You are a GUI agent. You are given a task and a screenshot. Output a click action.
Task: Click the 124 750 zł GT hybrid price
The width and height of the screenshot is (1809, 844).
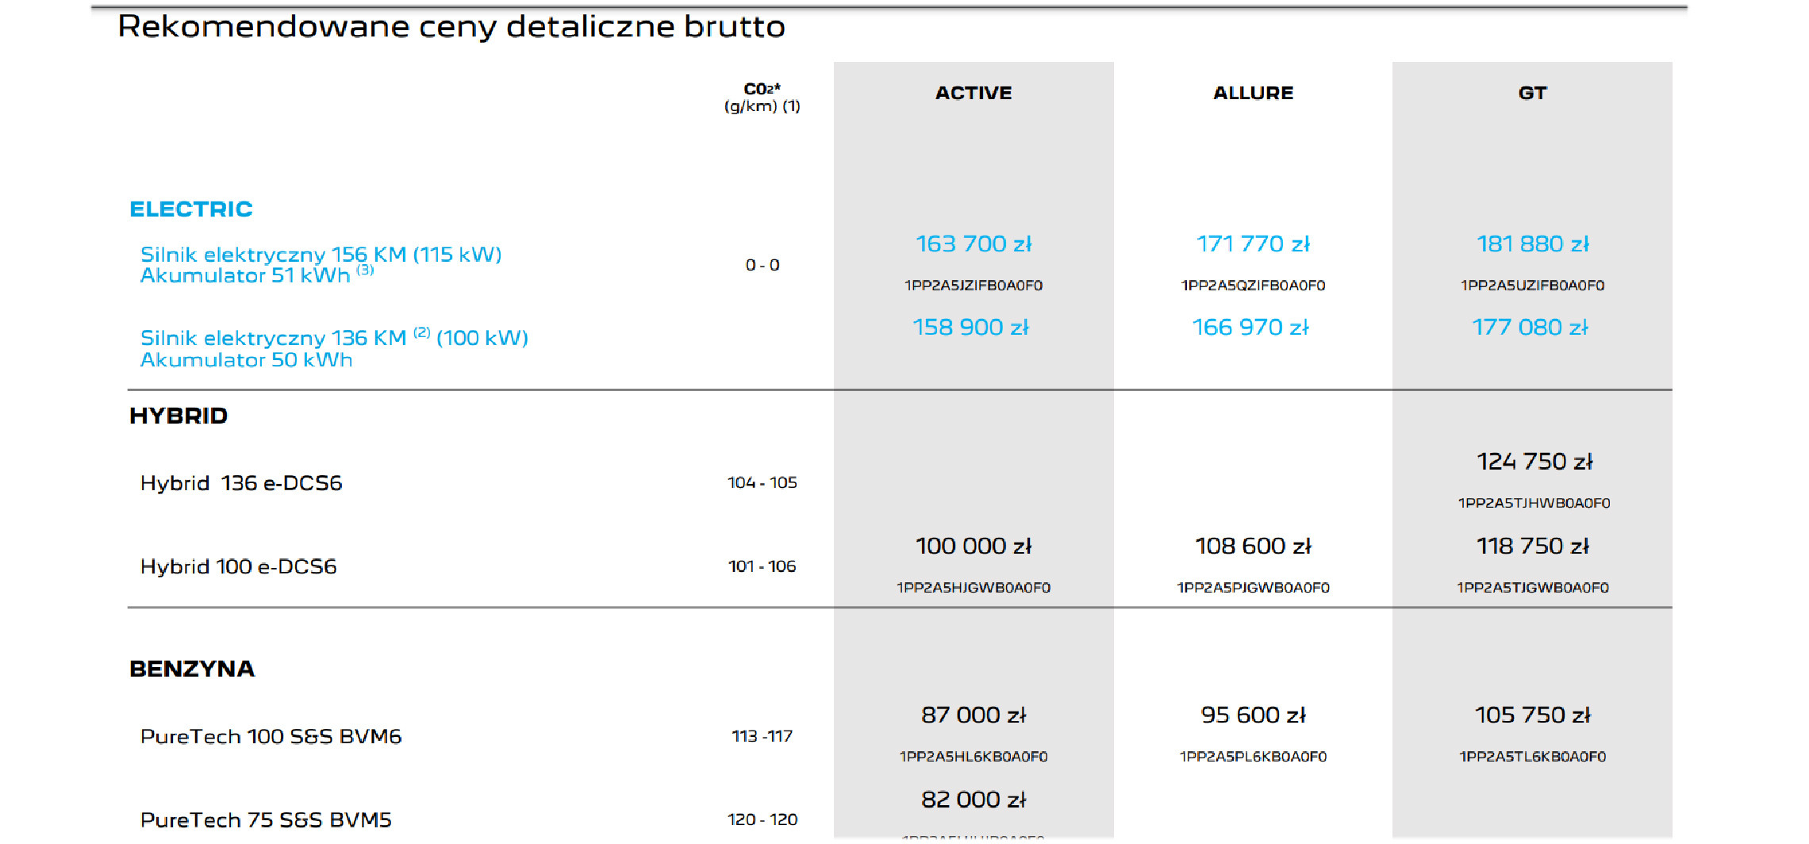(1534, 462)
